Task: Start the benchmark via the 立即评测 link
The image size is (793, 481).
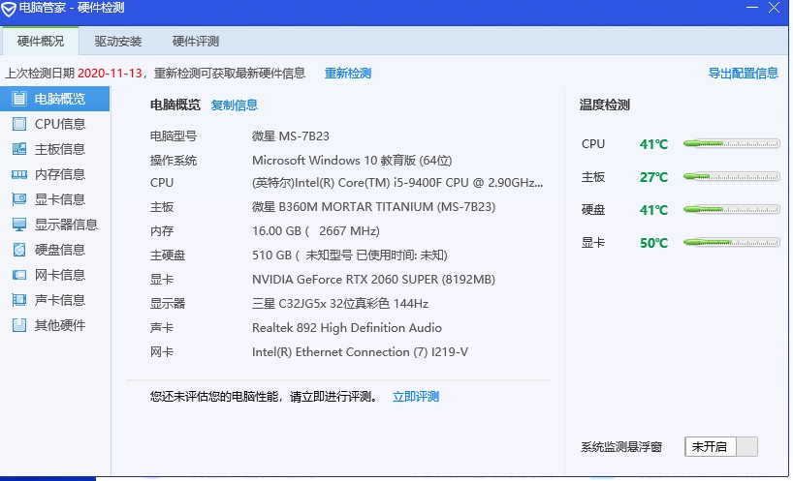Action: (x=415, y=397)
